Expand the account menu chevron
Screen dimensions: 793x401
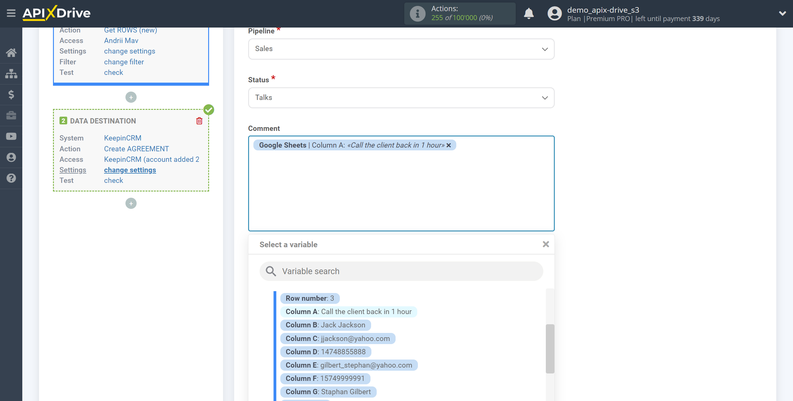pos(782,13)
